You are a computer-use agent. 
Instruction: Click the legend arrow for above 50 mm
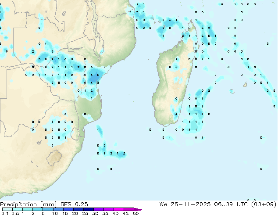(139, 209)
